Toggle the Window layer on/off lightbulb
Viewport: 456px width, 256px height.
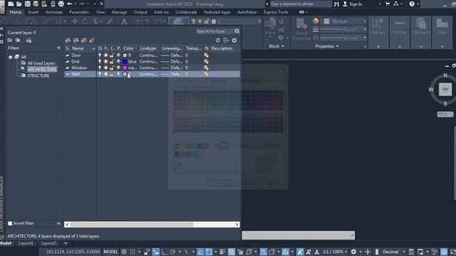tap(100, 68)
